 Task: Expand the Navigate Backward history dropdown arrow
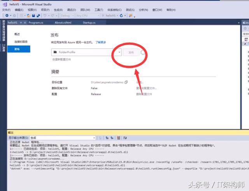(11, 16)
